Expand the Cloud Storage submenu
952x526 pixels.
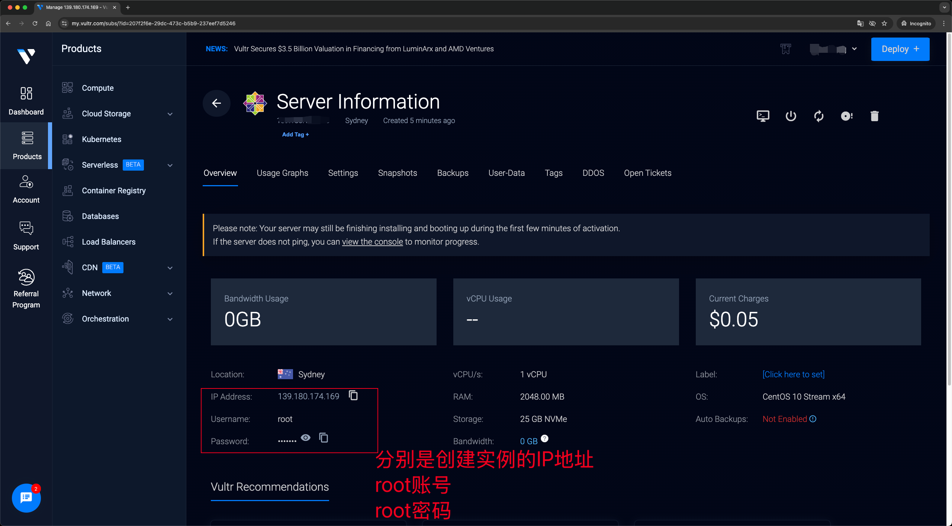(x=170, y=114)
